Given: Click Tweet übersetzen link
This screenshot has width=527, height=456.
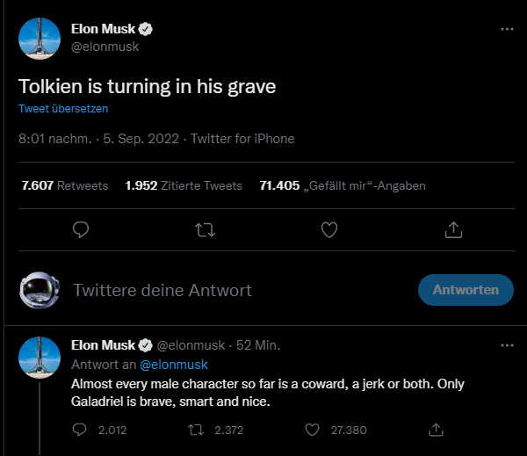Looking at the screenshot, I should click(63, 109).
